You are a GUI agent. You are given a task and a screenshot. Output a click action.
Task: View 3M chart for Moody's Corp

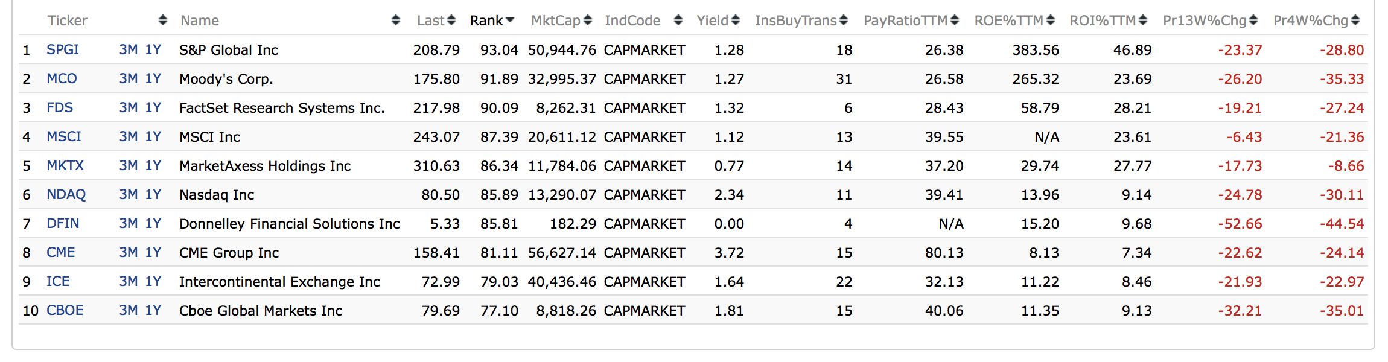(x=128, y=78)
